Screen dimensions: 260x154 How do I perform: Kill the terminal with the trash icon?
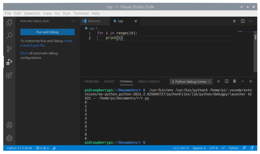[234, 81]
